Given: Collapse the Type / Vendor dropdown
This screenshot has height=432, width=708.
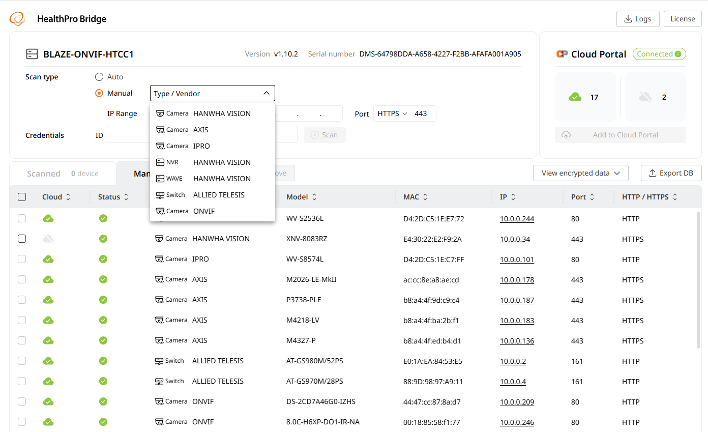Looking at the screenshot, I should coord(213,93).
